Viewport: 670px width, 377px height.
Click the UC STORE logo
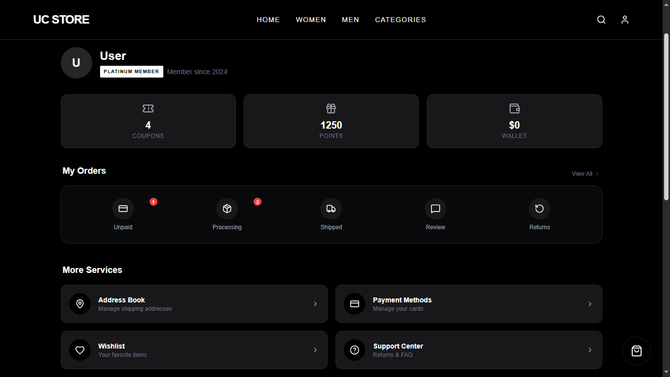point(61,20)
